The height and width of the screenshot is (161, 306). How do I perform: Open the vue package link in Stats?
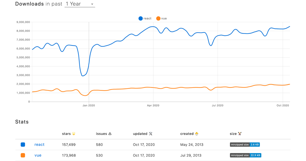pos(38,155)
